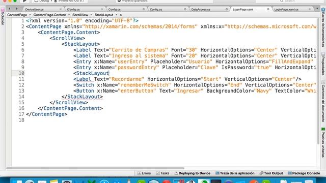Viewport: 326px width, 183px height.
Task: Open the ContentPage breadcrumb dropdown
Action: point(17,15)
